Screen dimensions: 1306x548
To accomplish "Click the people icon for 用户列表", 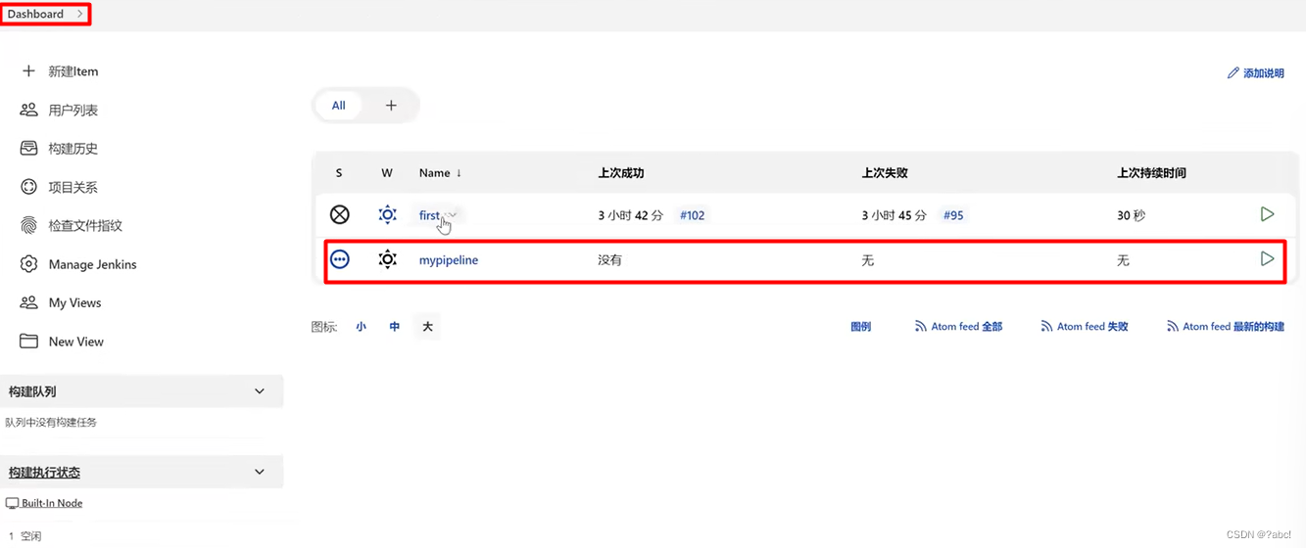I will [x=28, y=111].
